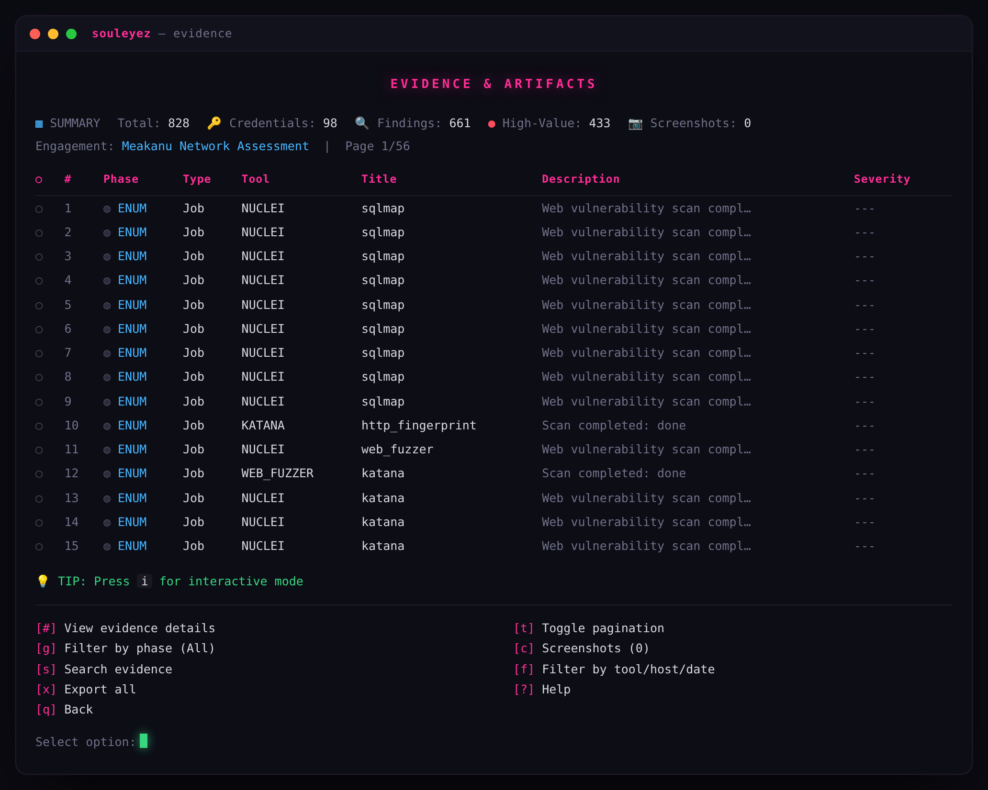The image size is (988, 790).
Task: Choose Screenshots (0) option
Action: [x=582, y=648]
